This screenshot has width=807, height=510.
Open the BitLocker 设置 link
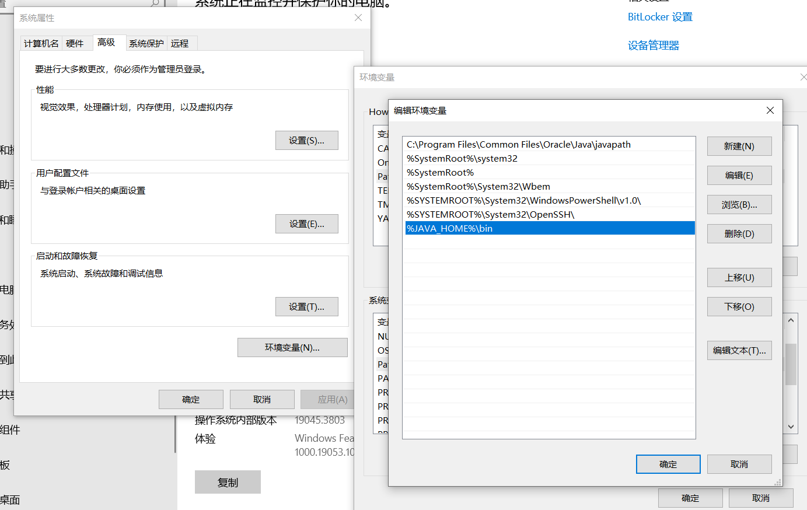(659, 17)
